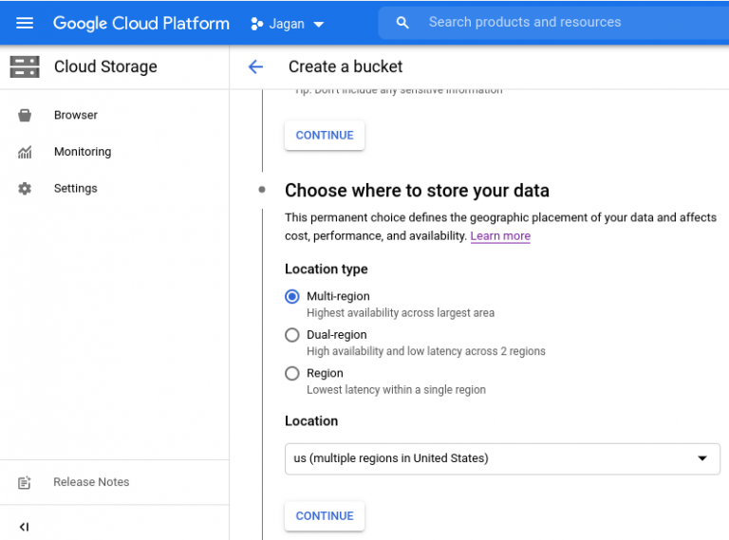The height and width of the screenshot is (540, 729).
Task: Click the search magnifier icon
Action: point(402,23)
